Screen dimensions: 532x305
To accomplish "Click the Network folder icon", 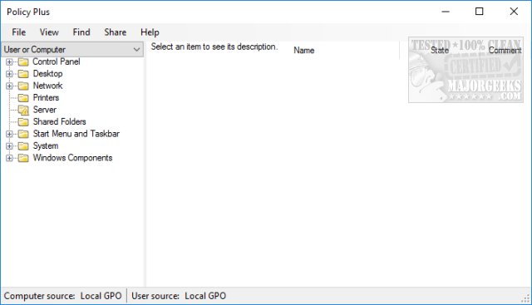I will [x=23, y=86].
